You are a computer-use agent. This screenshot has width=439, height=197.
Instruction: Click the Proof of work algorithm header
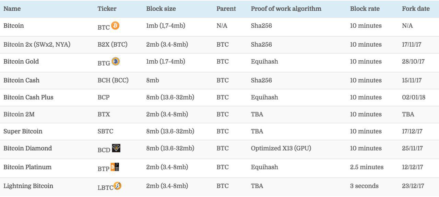tap(286, 9)
